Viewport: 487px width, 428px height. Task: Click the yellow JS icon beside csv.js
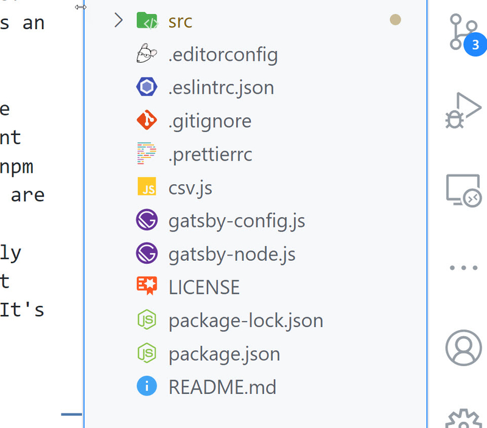(147, 187)
